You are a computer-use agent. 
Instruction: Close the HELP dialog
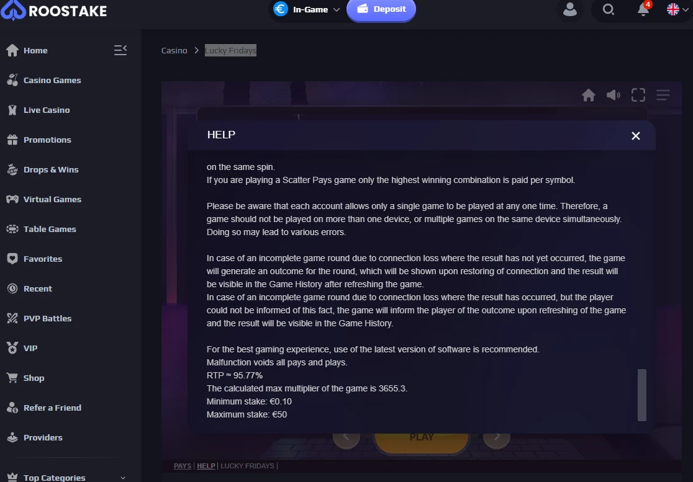click(635, 136)
